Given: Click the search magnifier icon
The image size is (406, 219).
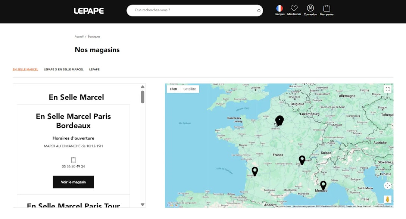Looking at the screenshot, I should [259, 11].
